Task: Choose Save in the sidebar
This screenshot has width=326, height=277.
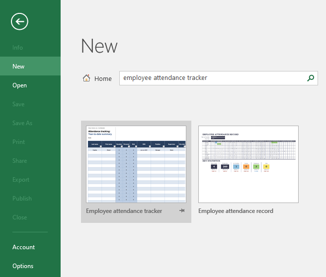Action: tap(30, 104)
